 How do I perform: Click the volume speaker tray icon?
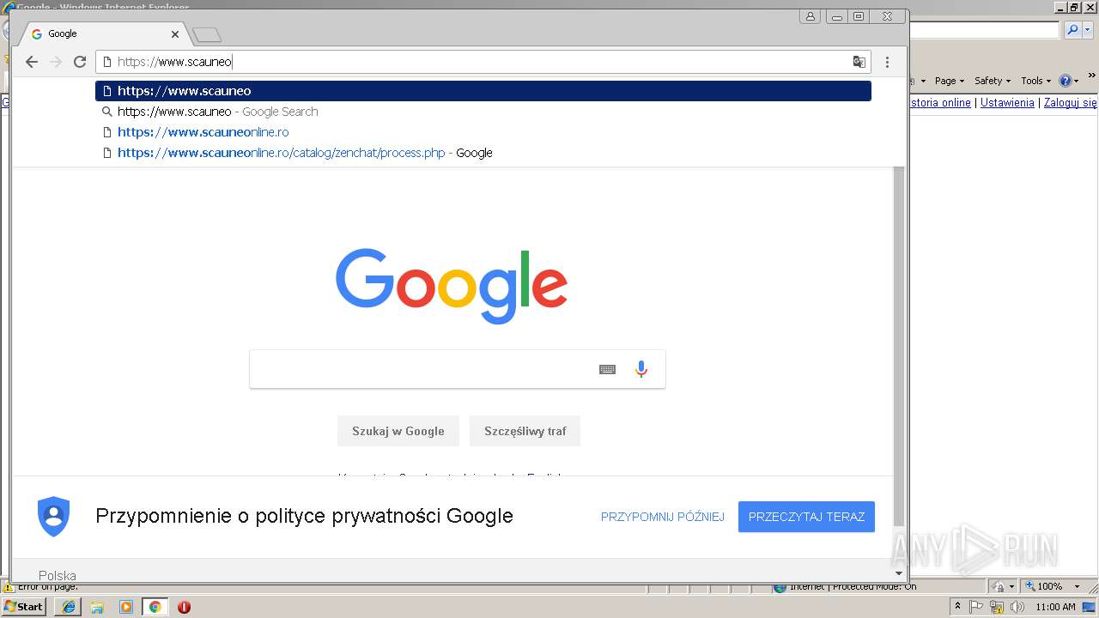tap(1017, 607)
